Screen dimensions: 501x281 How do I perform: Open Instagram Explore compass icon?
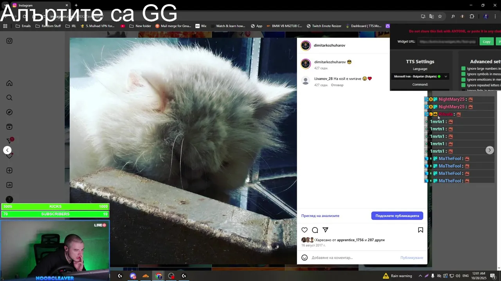tap(9, 112)
